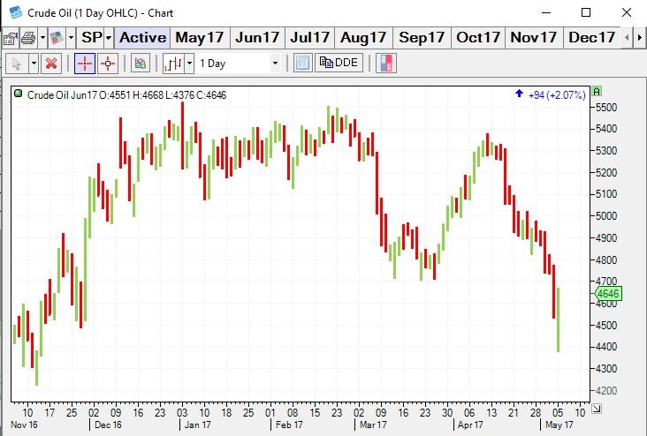Screen dimensions: 647x436
Task: Select the Sep17 contract tab
Action: pos(422,38)
